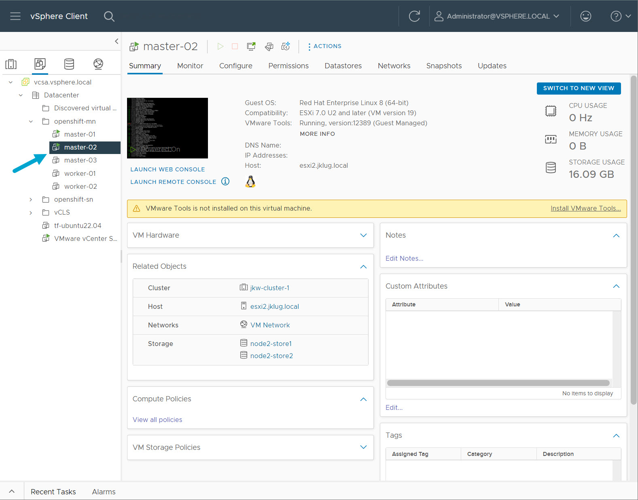Viewport: 638px width, 500px height.
Task: Click the Launch Console toolbar icon
Action: click(251, 46)
